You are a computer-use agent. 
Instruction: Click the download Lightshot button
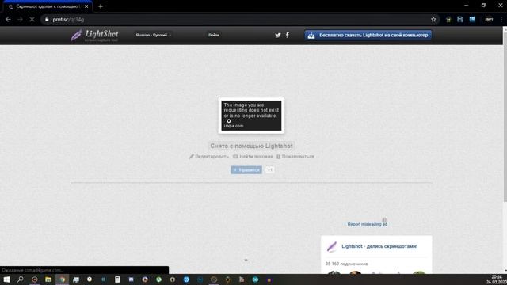click(x=368, y=35)
